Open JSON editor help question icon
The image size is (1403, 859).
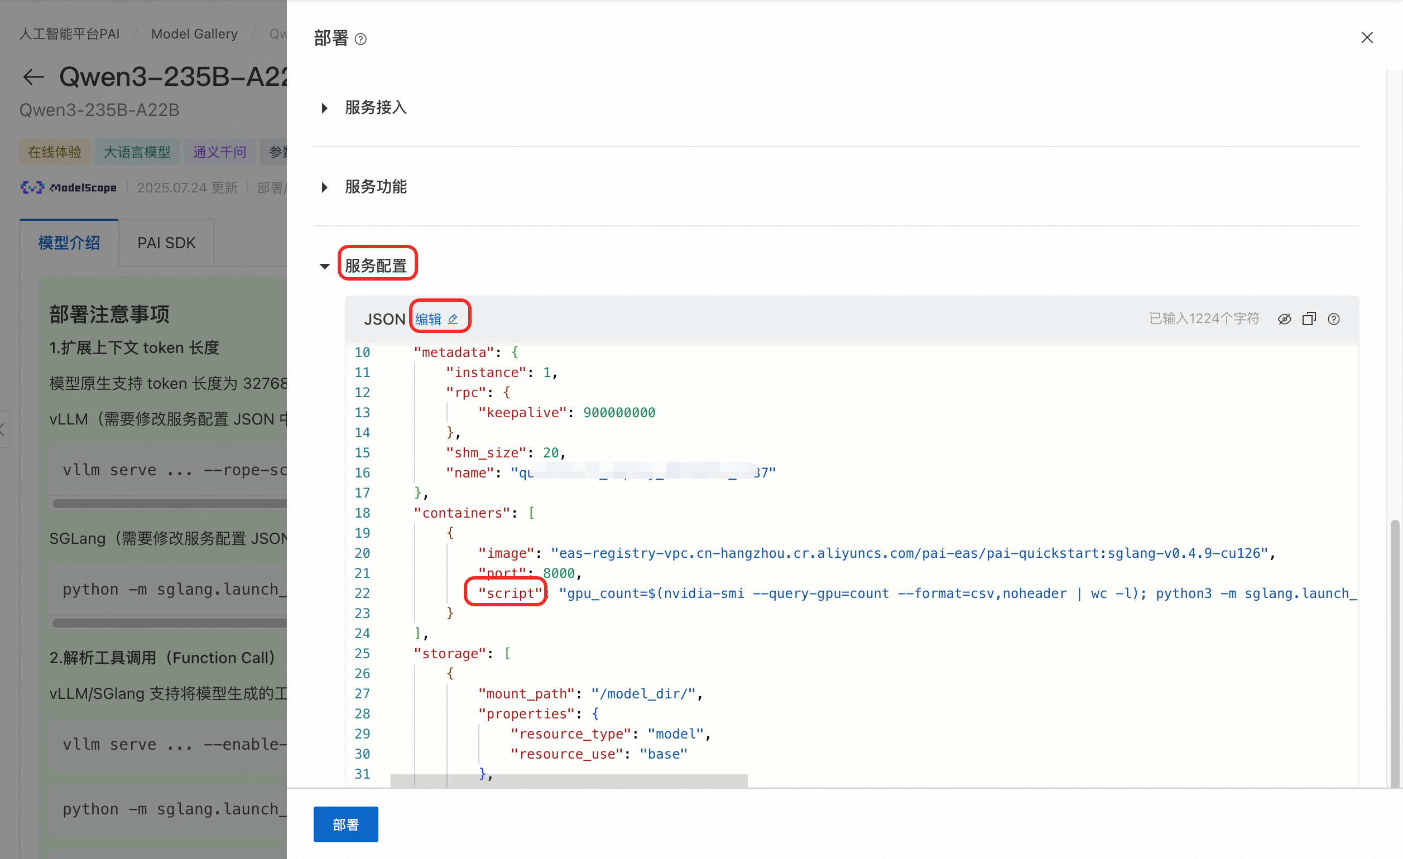(1334, 319)
